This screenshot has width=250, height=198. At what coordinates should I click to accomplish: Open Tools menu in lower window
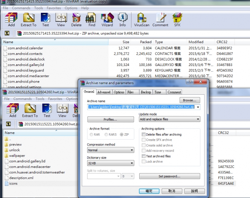[40, 99]
